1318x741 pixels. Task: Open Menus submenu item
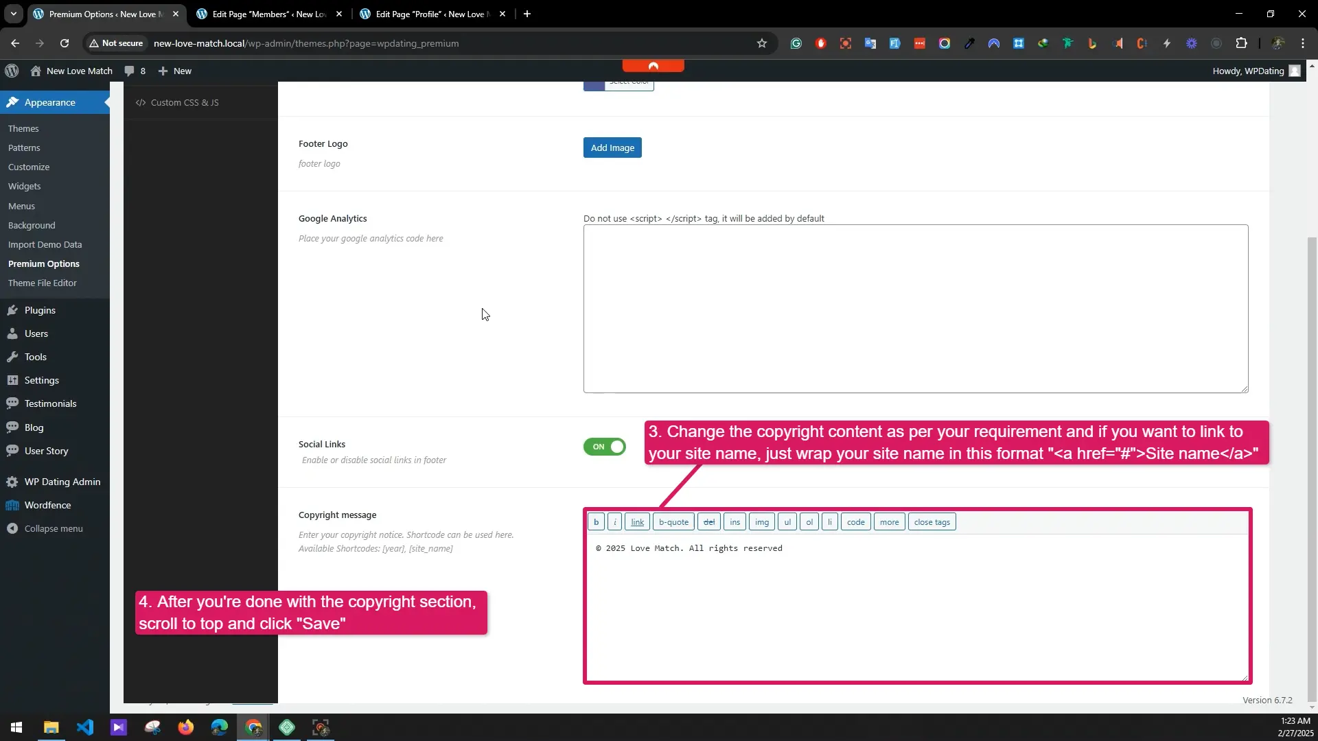(21, 206)
